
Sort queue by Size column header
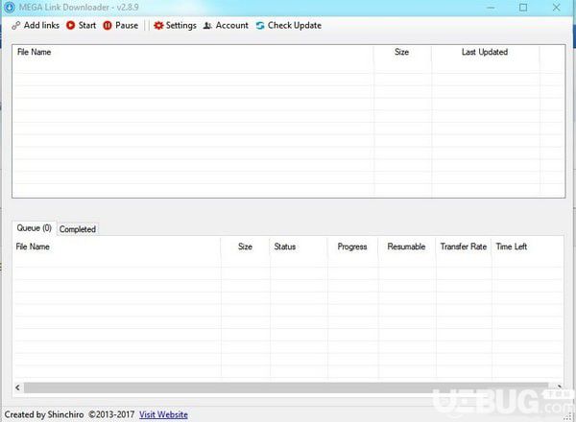tap(245, 246)
